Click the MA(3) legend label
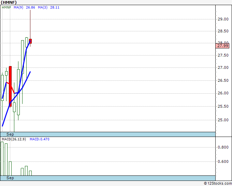Screen dimensions: 232x186 43,7
